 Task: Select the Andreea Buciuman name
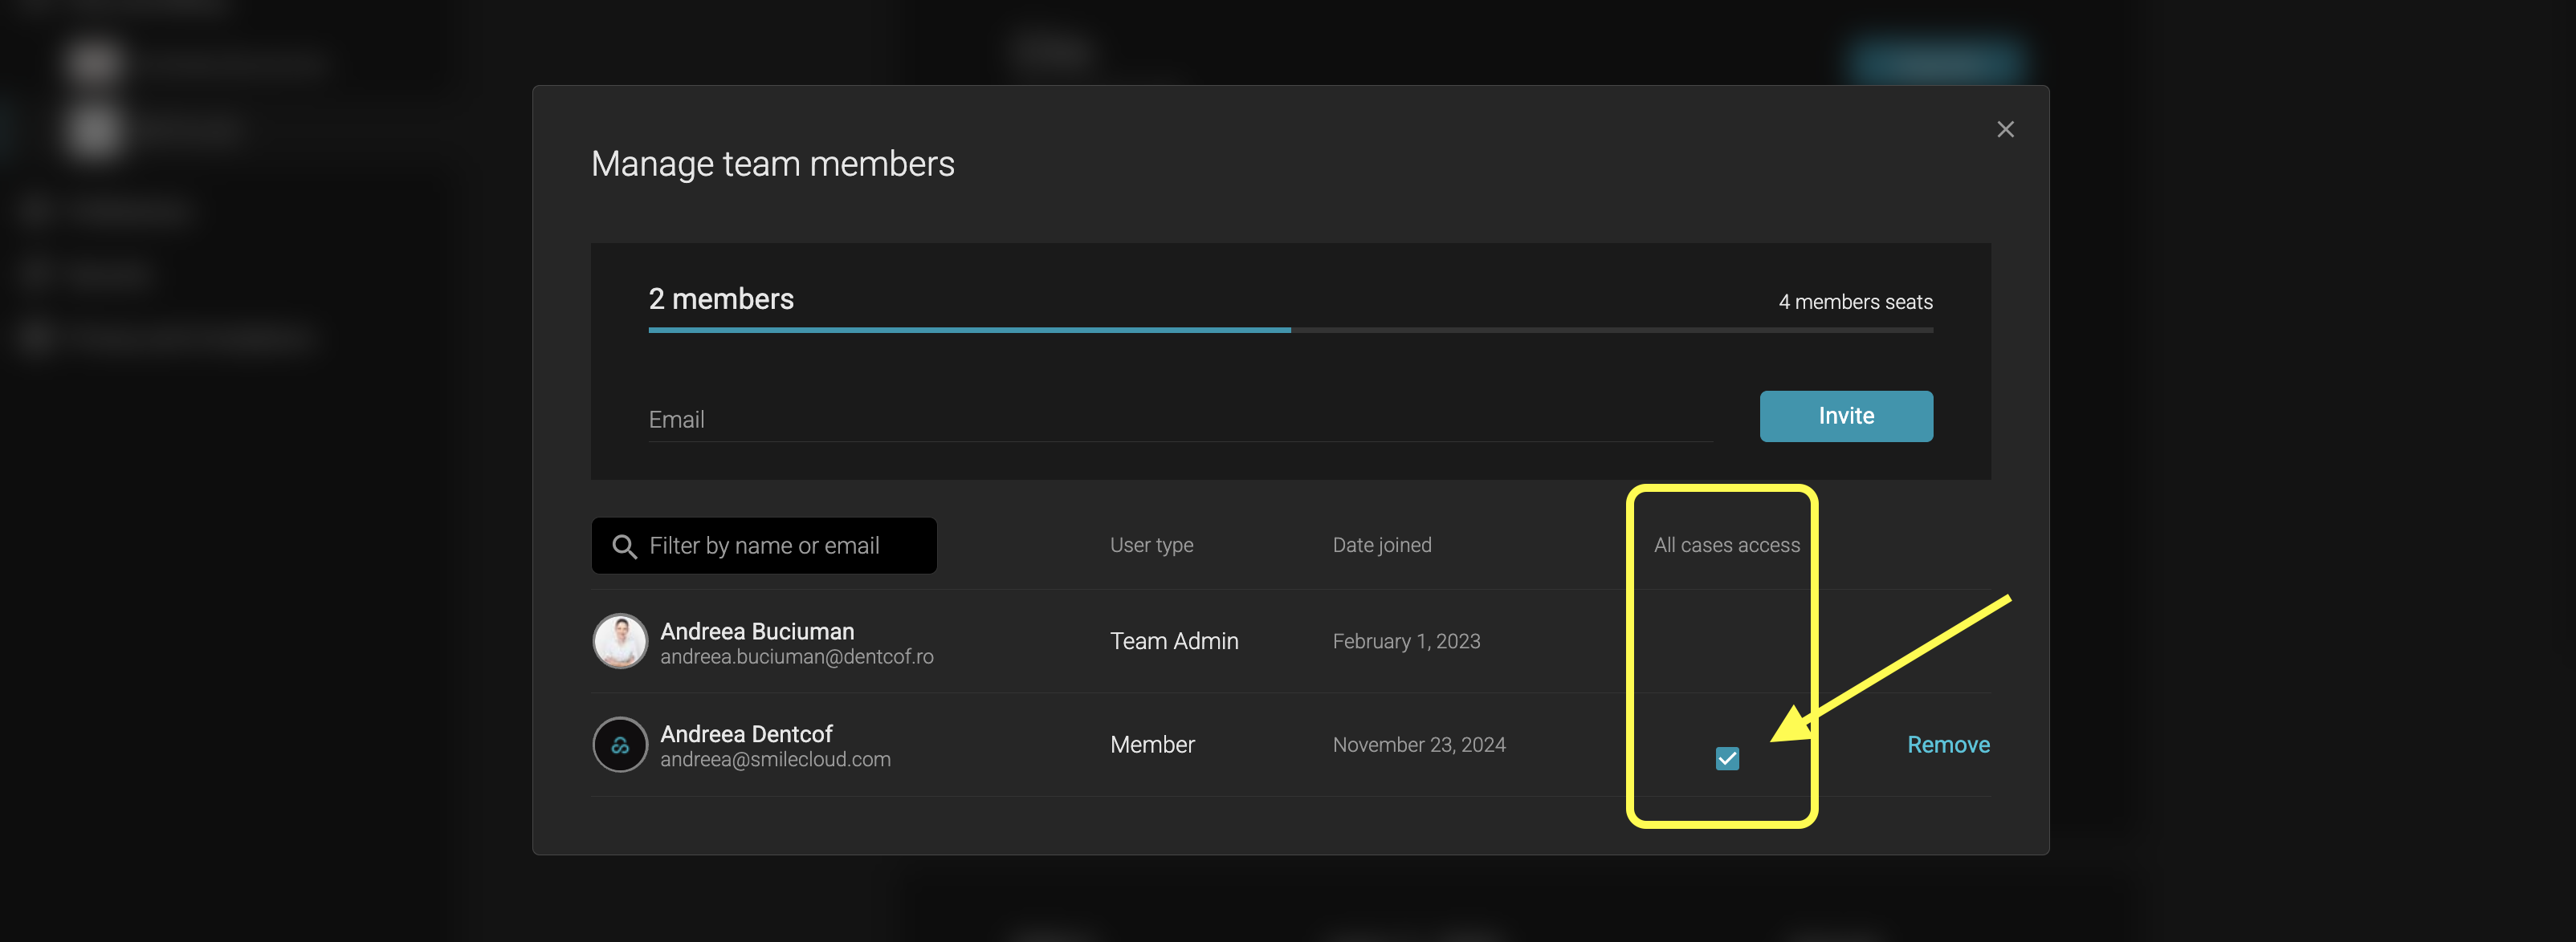[x=757, y=631]
